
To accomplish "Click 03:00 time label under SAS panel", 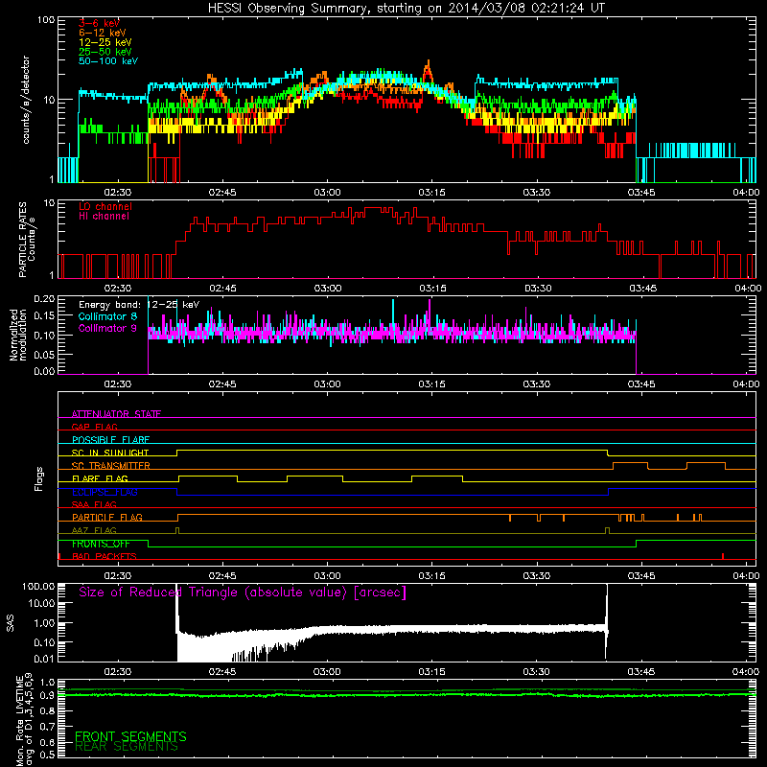I will pyautogui.click(x=327, y=672).
